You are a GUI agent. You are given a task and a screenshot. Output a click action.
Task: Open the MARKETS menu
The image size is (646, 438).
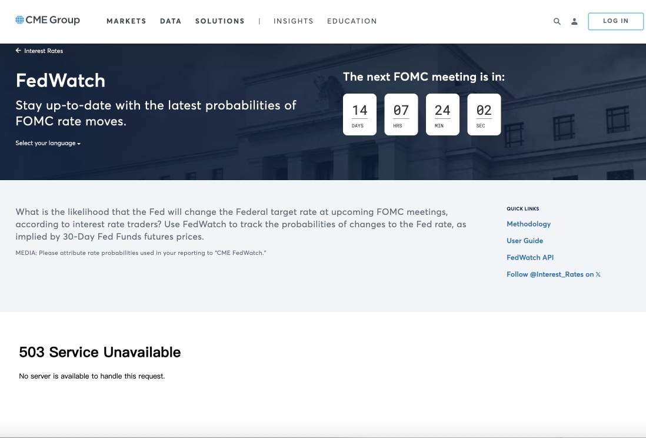pos(126,21)
